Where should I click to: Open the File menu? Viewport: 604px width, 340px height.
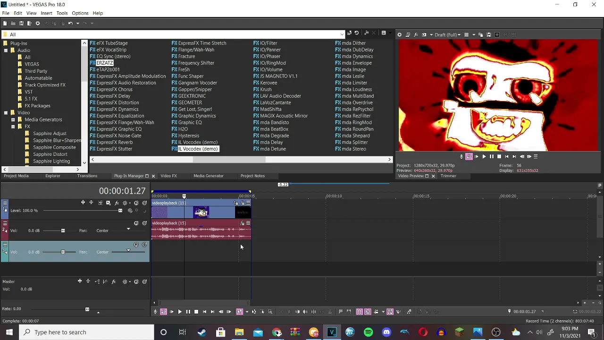click(6, 13)
